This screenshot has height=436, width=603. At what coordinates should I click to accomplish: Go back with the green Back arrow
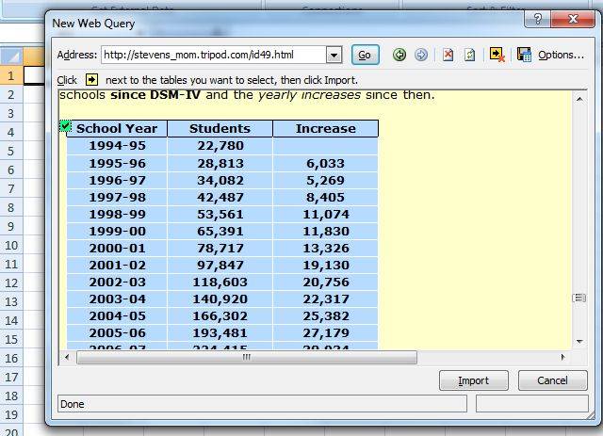tap(399, 55)
